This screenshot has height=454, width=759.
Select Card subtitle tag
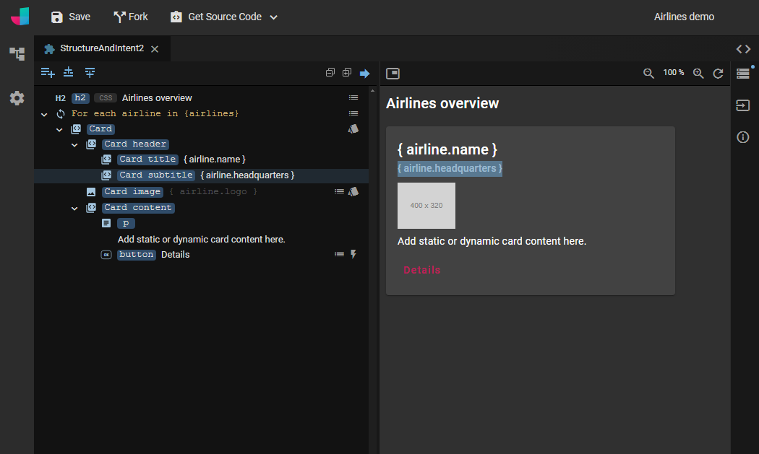click(156, 175)
